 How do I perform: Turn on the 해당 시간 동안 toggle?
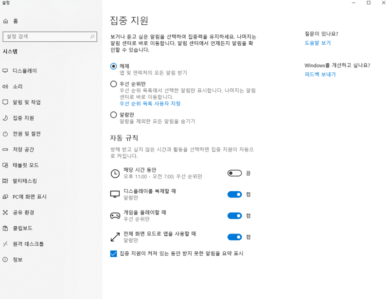pos(234,173)
